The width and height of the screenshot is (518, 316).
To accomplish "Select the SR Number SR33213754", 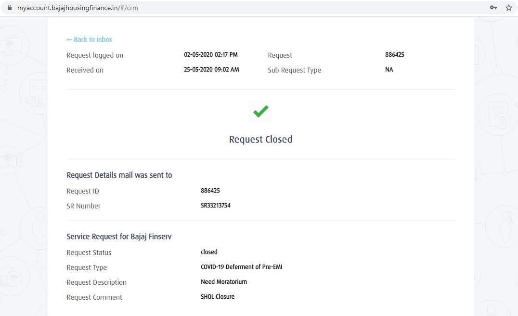I will 215,206.
